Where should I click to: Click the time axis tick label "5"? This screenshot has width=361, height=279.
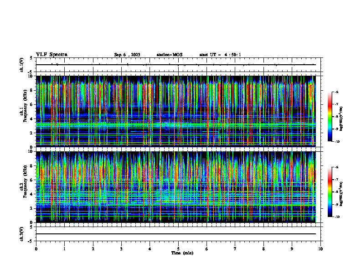tap(178, 249)
